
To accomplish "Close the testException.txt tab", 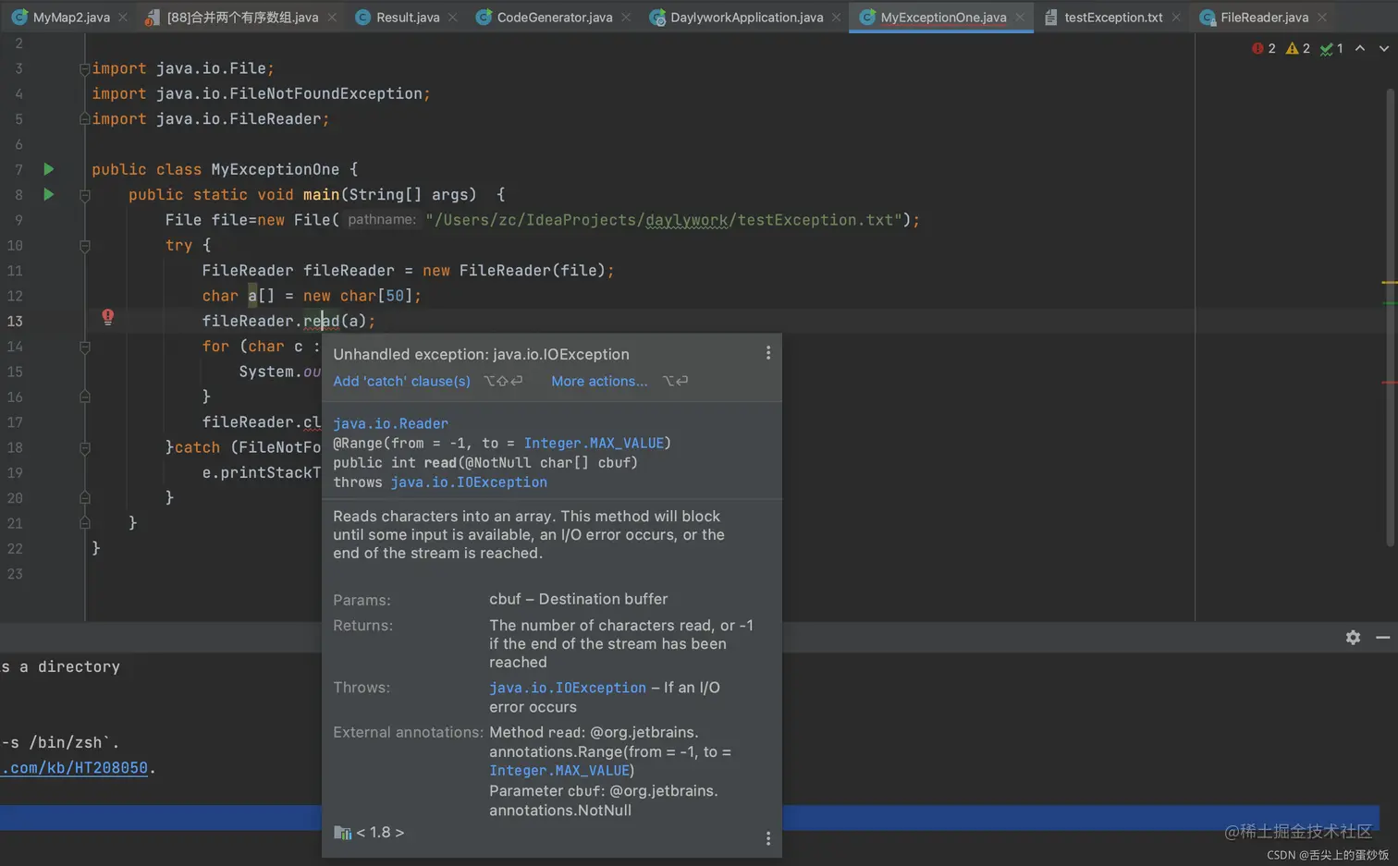I will tap(1176, 18).
